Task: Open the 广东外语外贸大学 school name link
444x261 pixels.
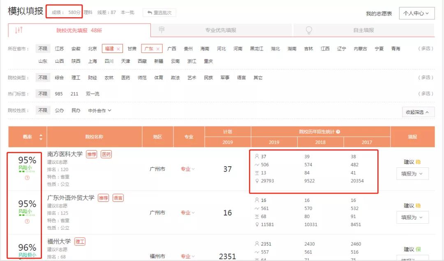Action: pos(71,198)
